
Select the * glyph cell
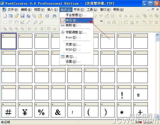124,110
